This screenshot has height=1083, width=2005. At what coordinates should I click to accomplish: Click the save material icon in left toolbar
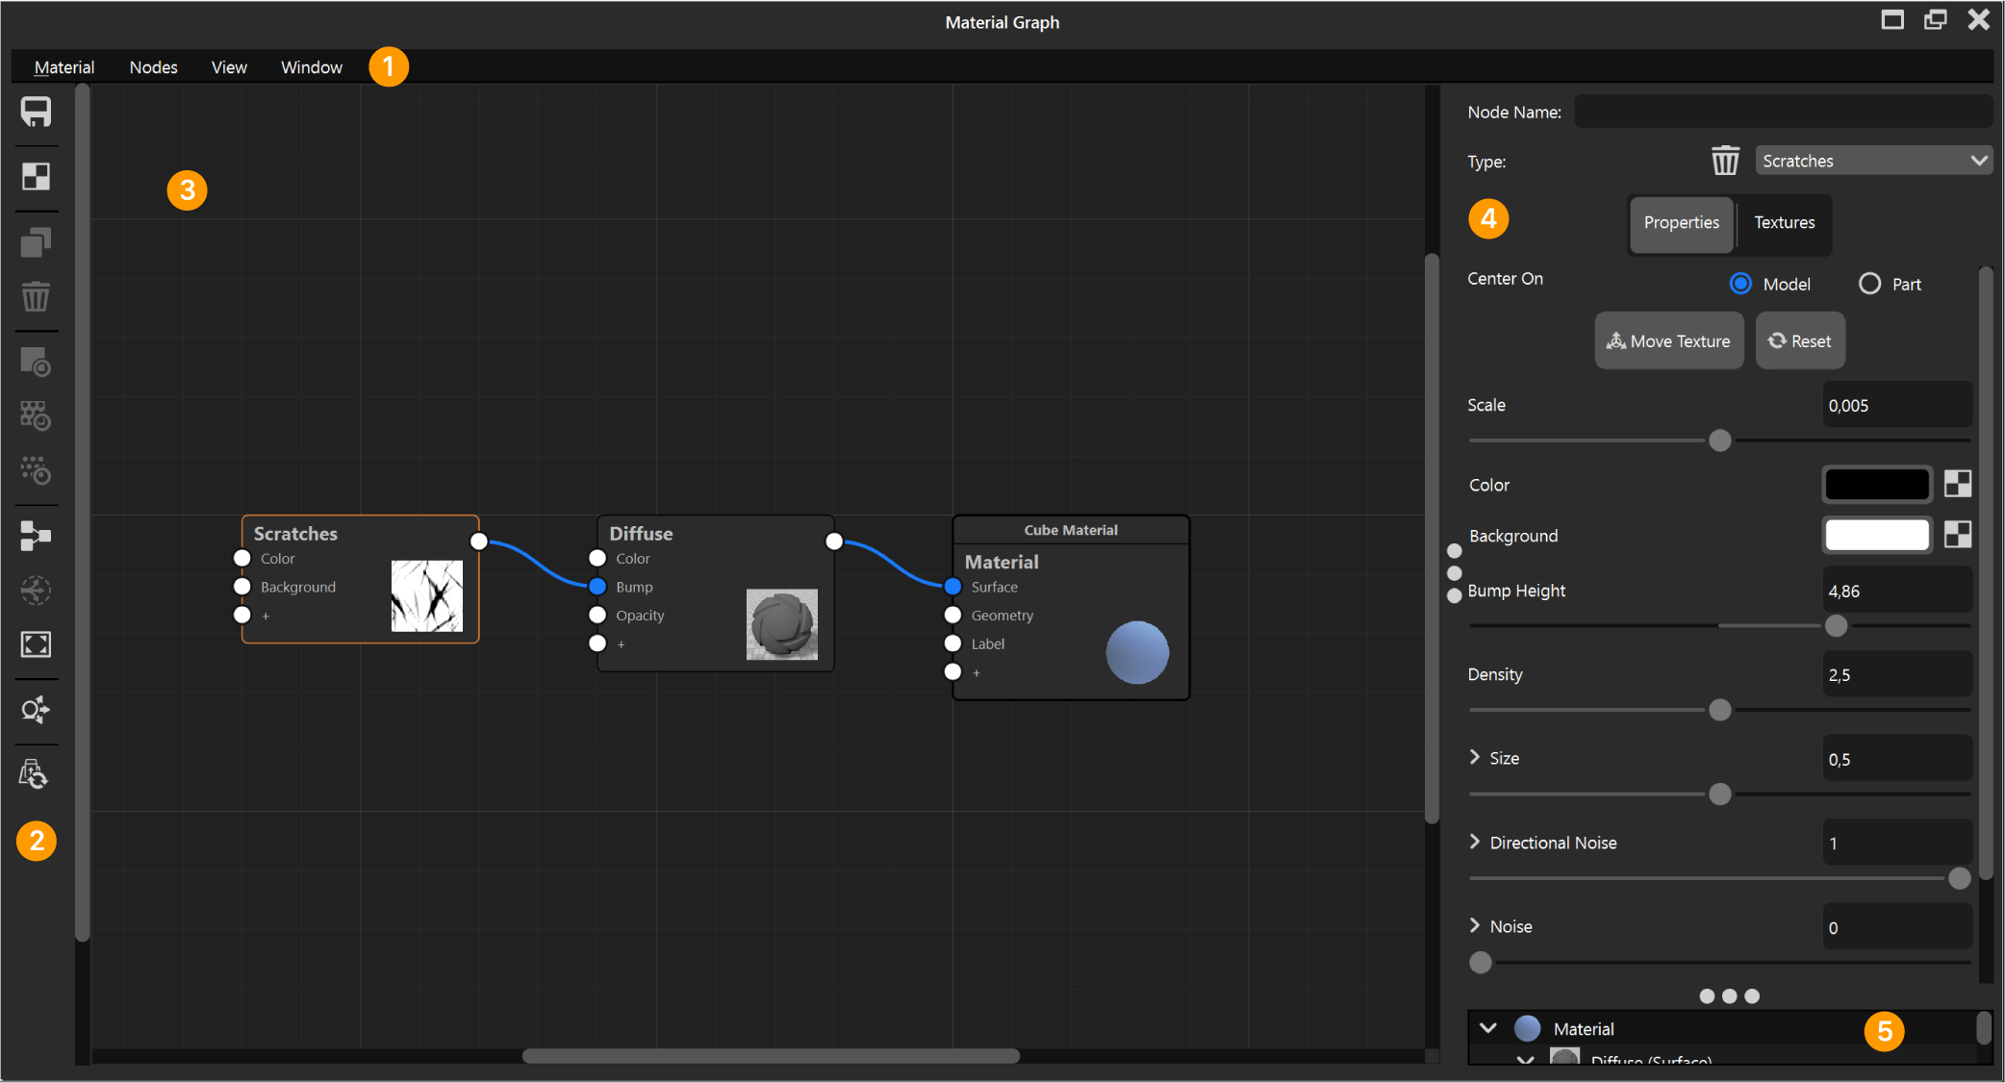point(37,113)
